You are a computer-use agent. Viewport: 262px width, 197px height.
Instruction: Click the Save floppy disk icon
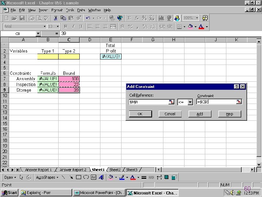(x=22, y=18)
